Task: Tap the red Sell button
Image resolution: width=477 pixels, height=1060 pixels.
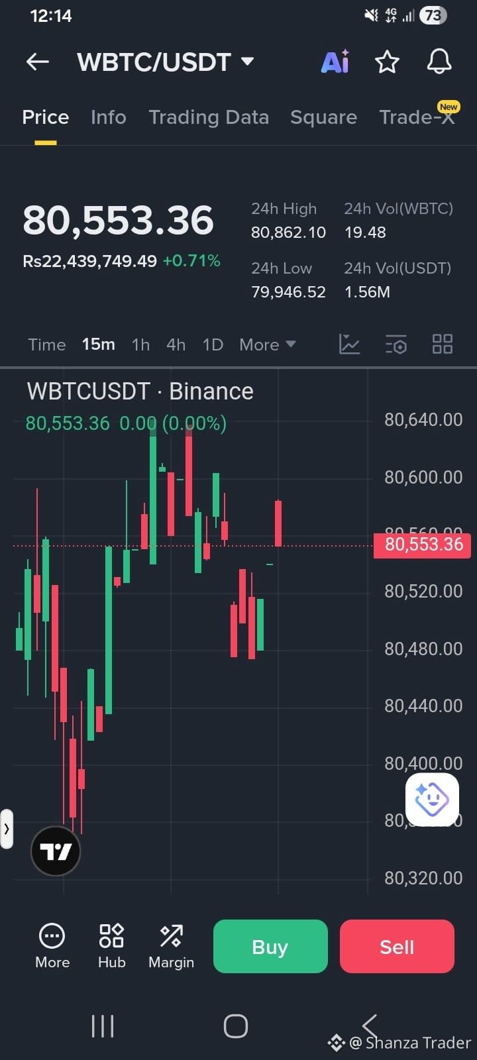Action: click(x=397, y=946)
